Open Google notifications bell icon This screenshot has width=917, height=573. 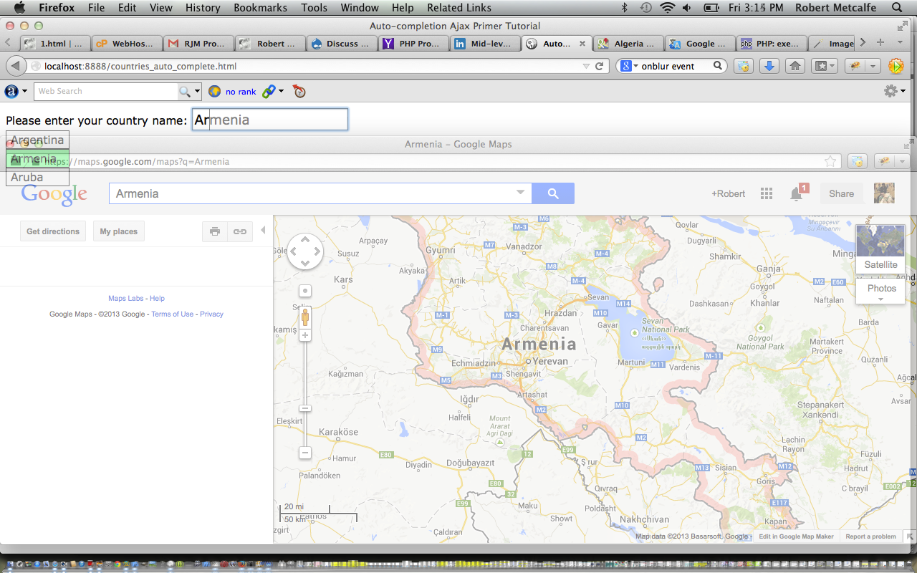796,193
